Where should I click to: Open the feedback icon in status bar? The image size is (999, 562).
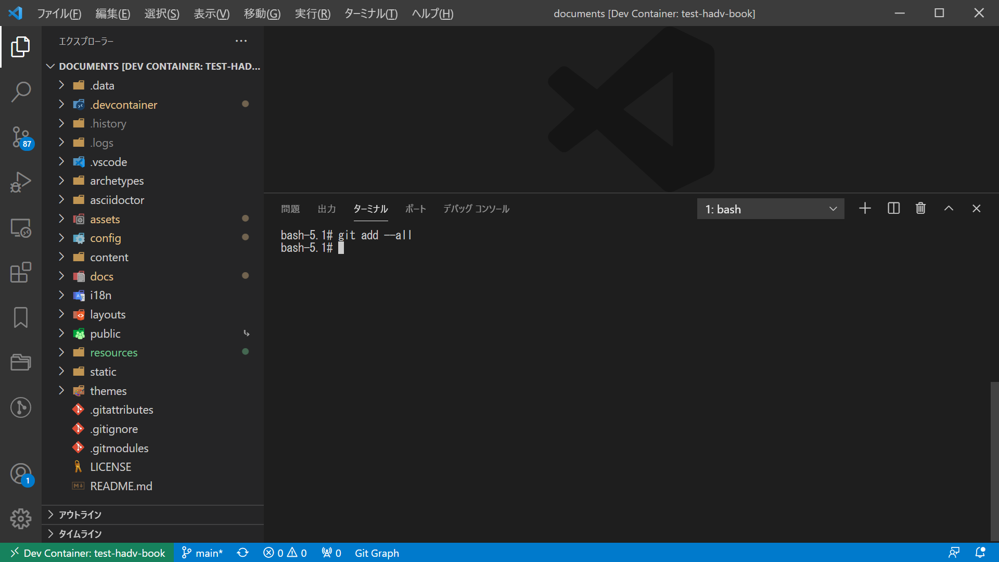coord(954,553)
